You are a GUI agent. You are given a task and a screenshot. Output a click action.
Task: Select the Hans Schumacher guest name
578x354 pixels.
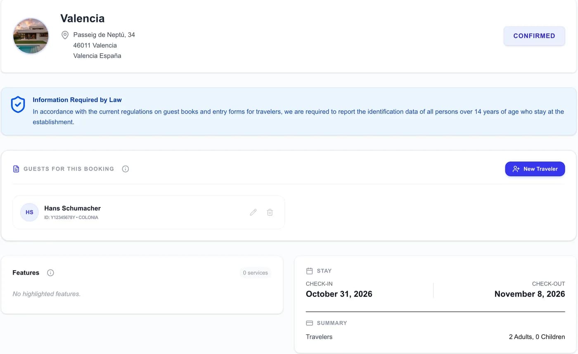click(73, 208)
